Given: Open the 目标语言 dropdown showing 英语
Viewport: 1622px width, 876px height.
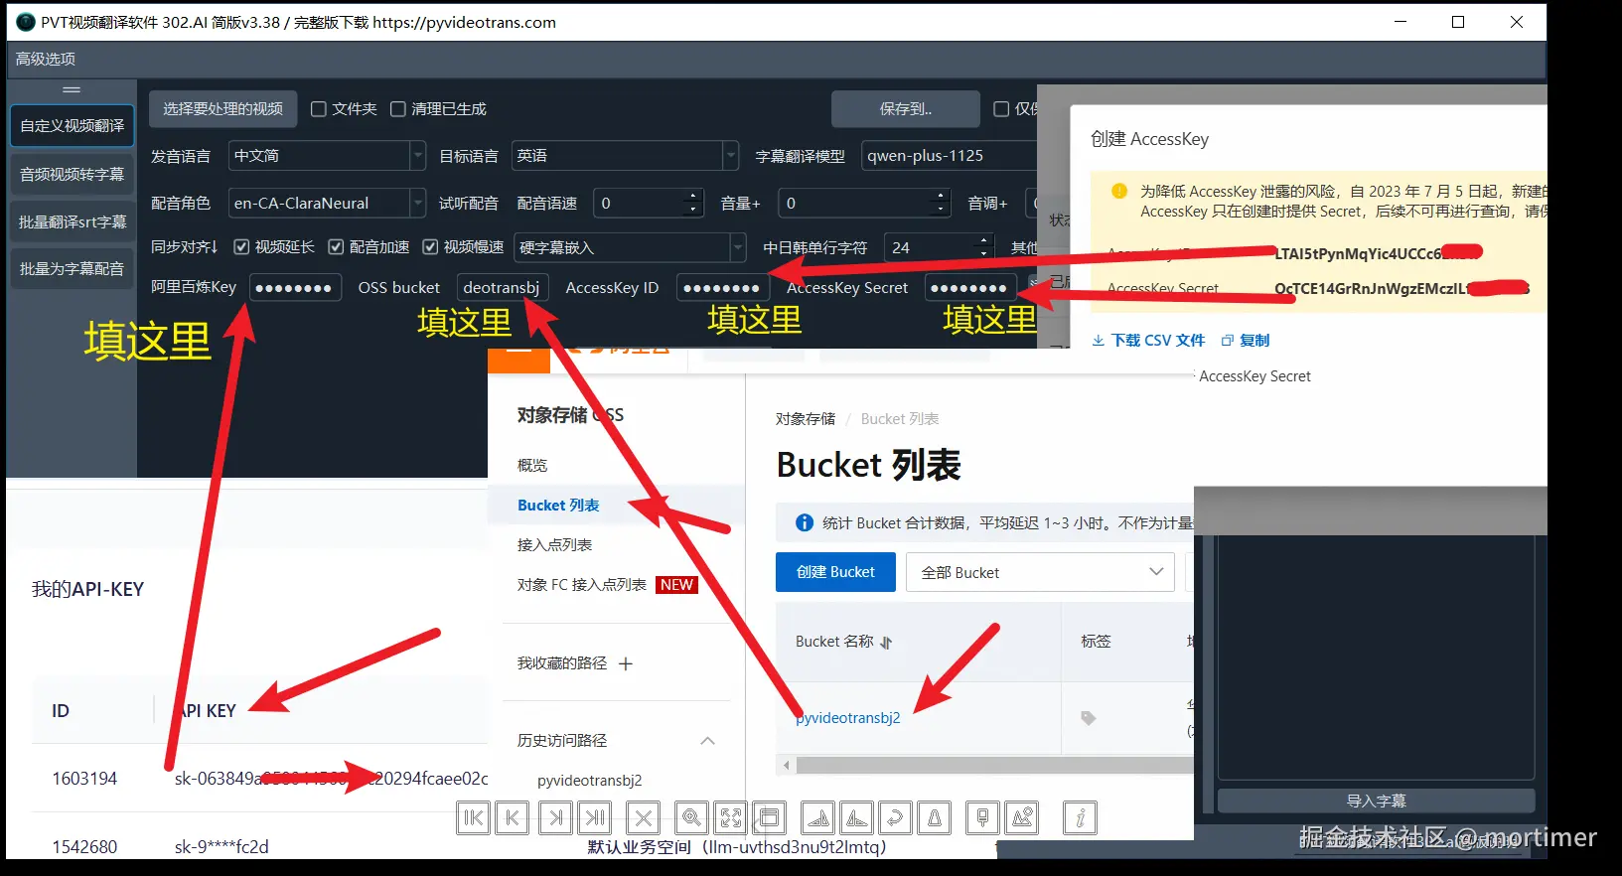Looking at the screenshot, I should [626, 156].
